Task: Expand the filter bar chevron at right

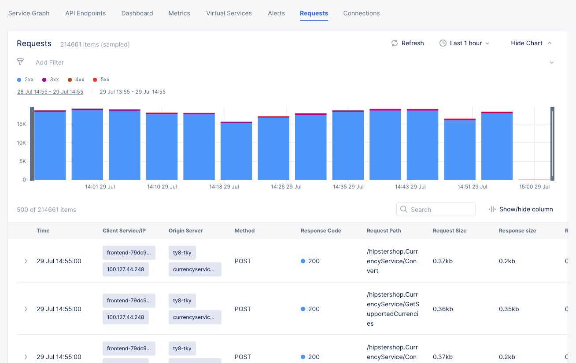Action: coord(552,63)
